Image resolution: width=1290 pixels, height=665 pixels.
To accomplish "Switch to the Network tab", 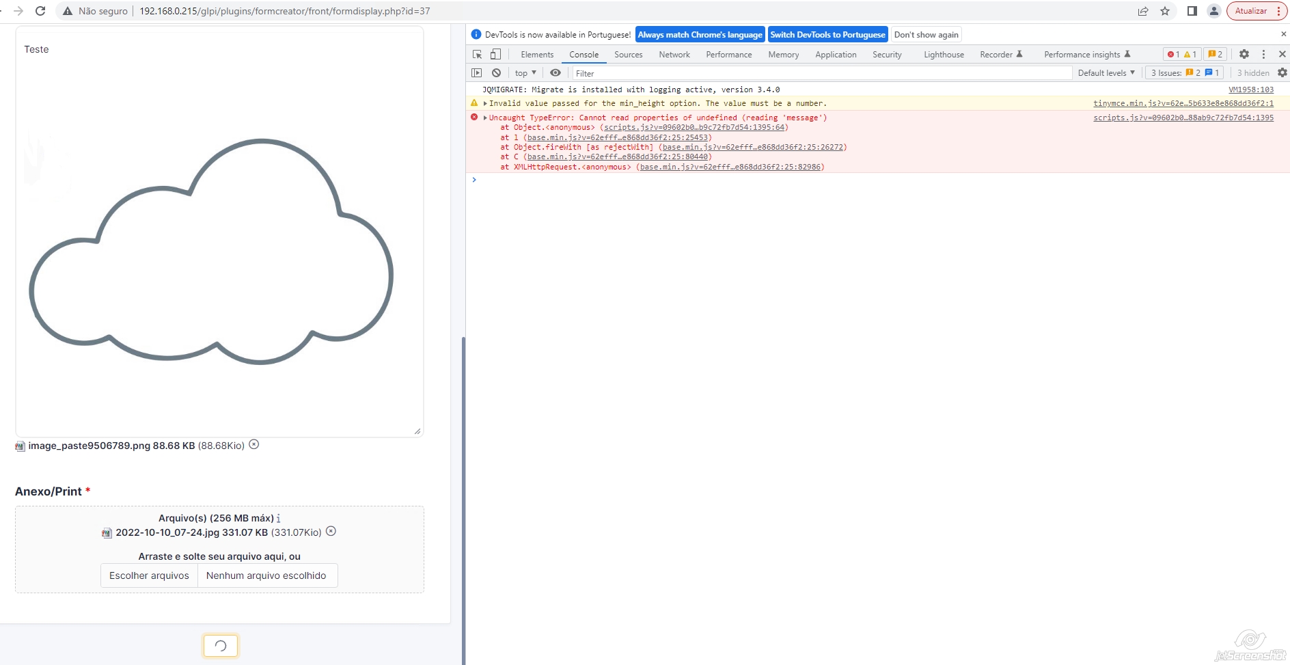I will [674, 54].
